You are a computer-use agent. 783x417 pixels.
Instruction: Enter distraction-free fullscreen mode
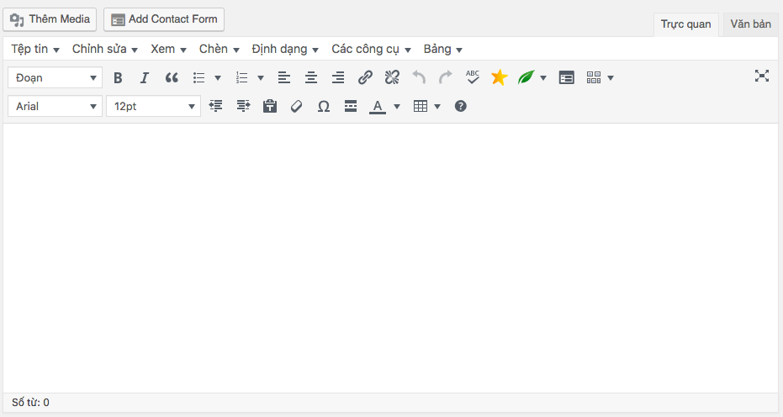[761, 76]
